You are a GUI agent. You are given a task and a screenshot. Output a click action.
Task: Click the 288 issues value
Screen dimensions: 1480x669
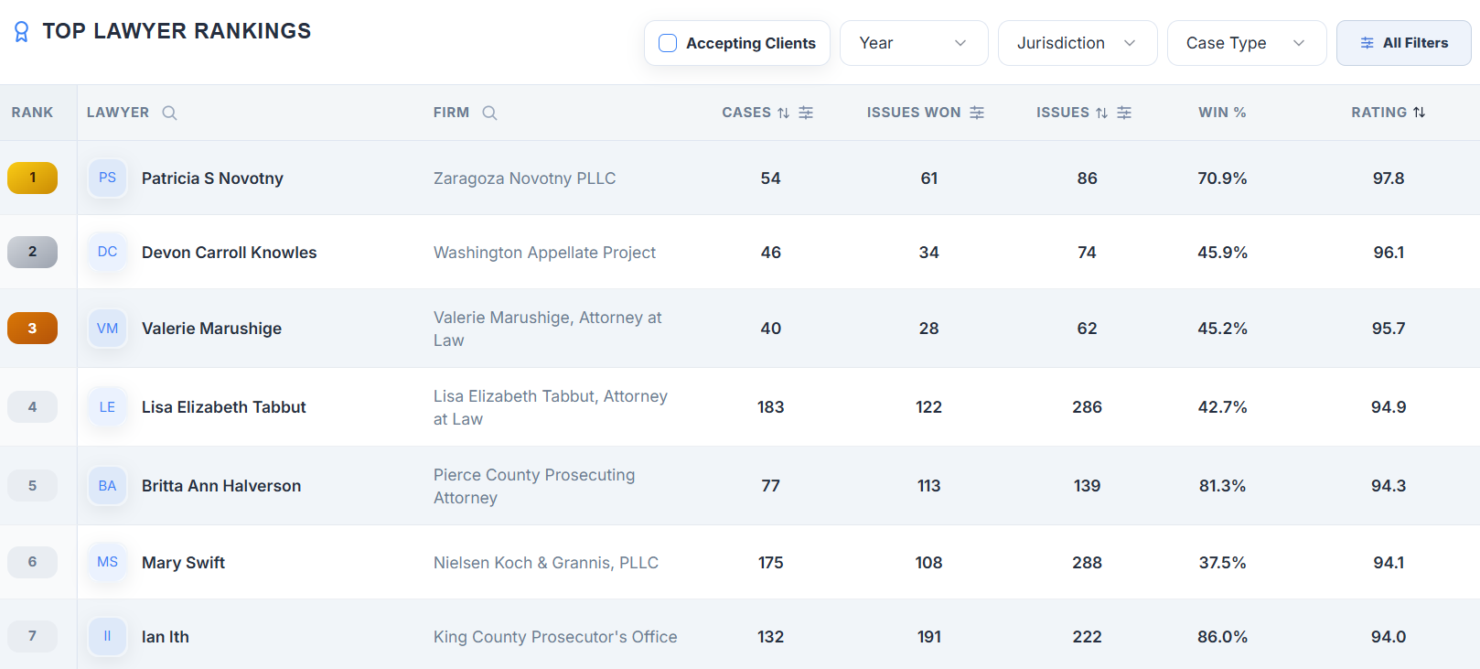[x=1087, y=563]
